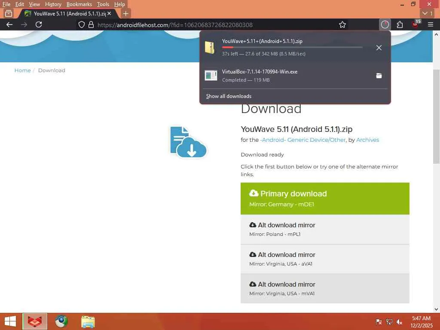View site security padlock info
This screenshot has width=440, height=330.
click(91, 24)
